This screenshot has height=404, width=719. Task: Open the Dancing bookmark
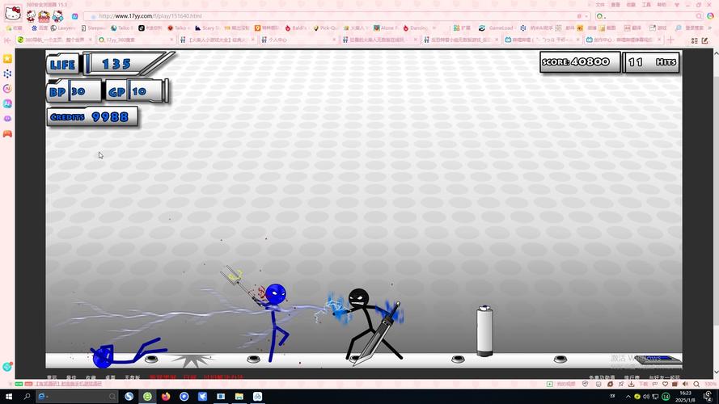tap(415, 28)
